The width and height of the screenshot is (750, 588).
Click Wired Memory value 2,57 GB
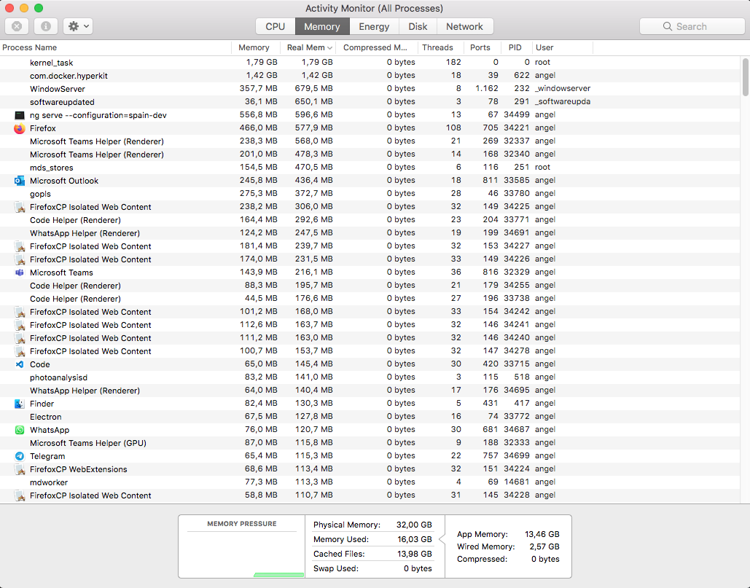pos(544,546)
